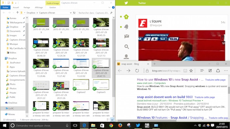Launch Chrome from taskbar
Viewport: 230px width, 129px height.
coord(111,125)
